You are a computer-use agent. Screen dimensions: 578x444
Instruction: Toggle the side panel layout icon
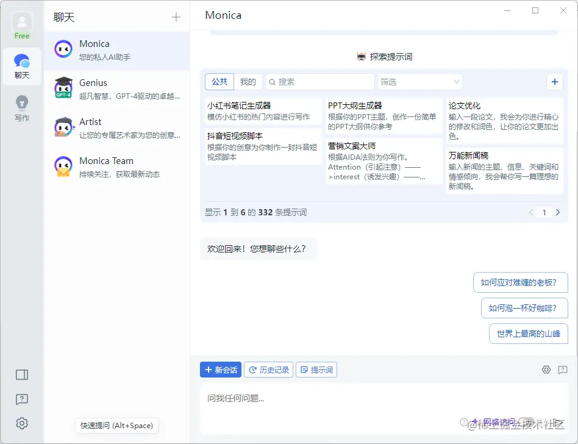tap(22, 374)
